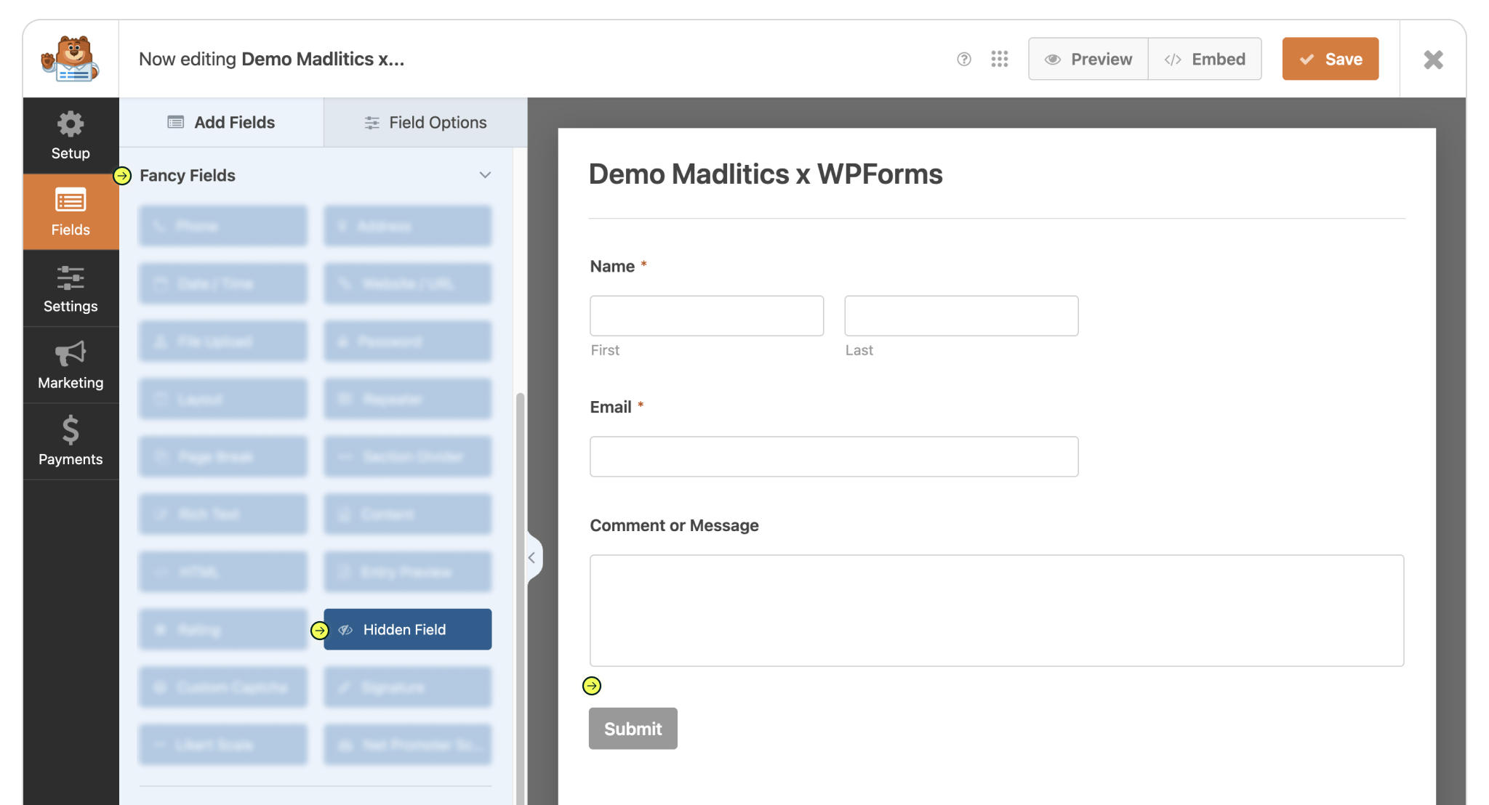Click the help question mark icon
1489x805 pixels.
pyautogui.click(x=964, y=60)
